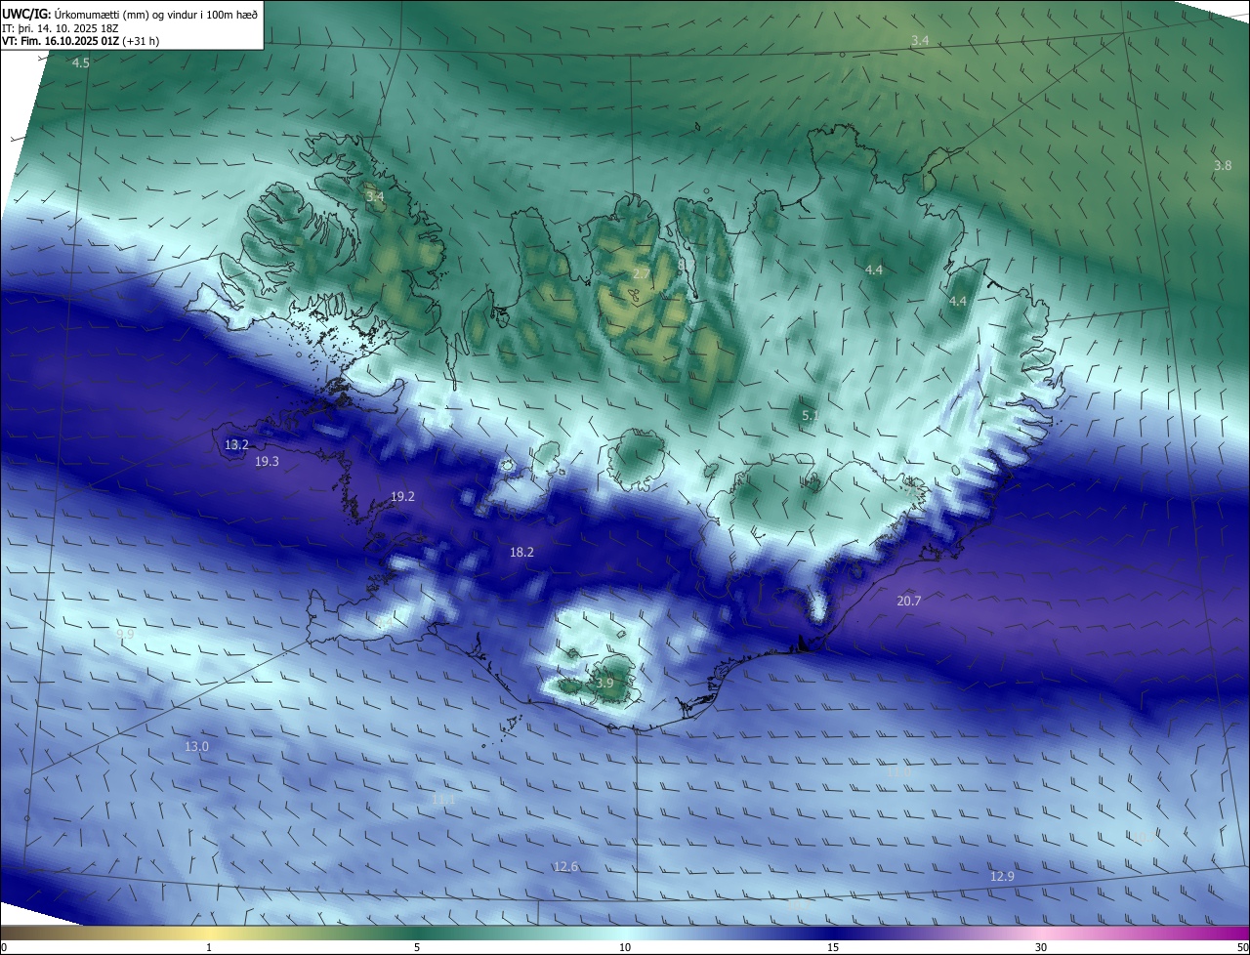
Task: Click the 1 tick on the color scale
Action: click(x=209, y=947)
